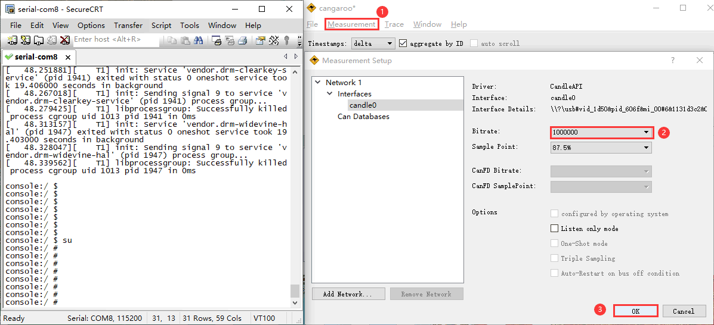Click the Find binoculars icon
This screenshot has height=325, width=714.
[198, 40]
